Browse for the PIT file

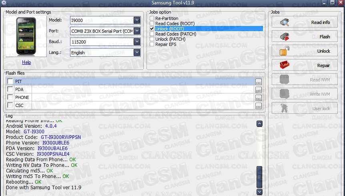pyautogui.click(x=258, y=82)
